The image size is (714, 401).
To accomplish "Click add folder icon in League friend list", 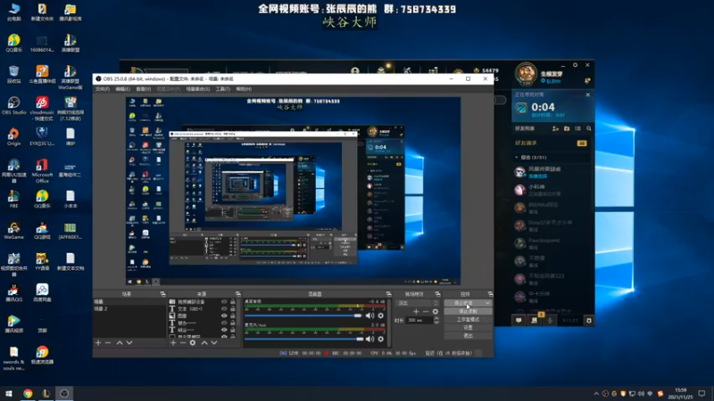I will pyautogui.click(x=567, y=128).
